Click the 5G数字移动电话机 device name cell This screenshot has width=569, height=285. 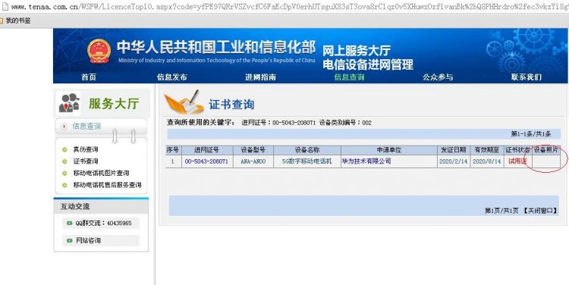307,161
